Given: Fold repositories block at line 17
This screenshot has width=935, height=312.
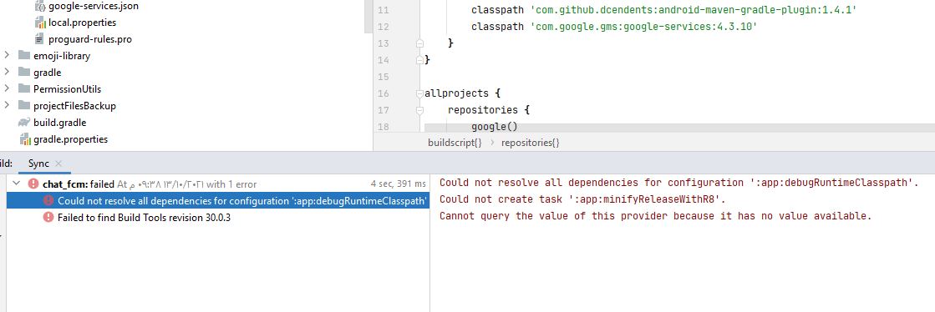Looking at the screenshot, I should tap(419, 110).
